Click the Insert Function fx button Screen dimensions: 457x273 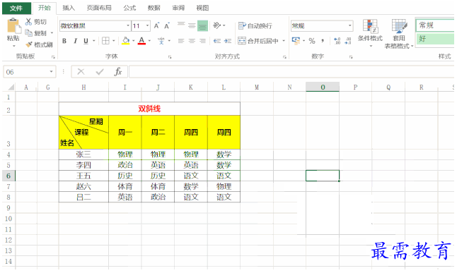118,71
